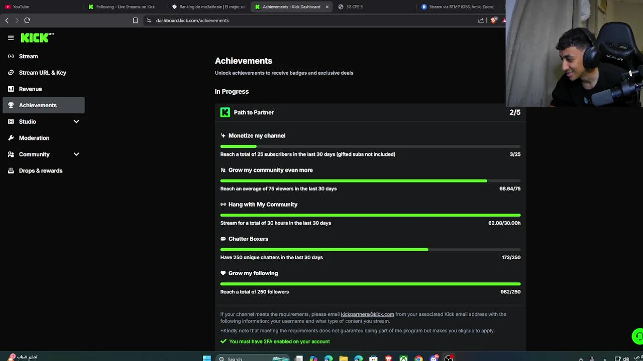
Task: Click the Kick logo
Action: [37, 38]
